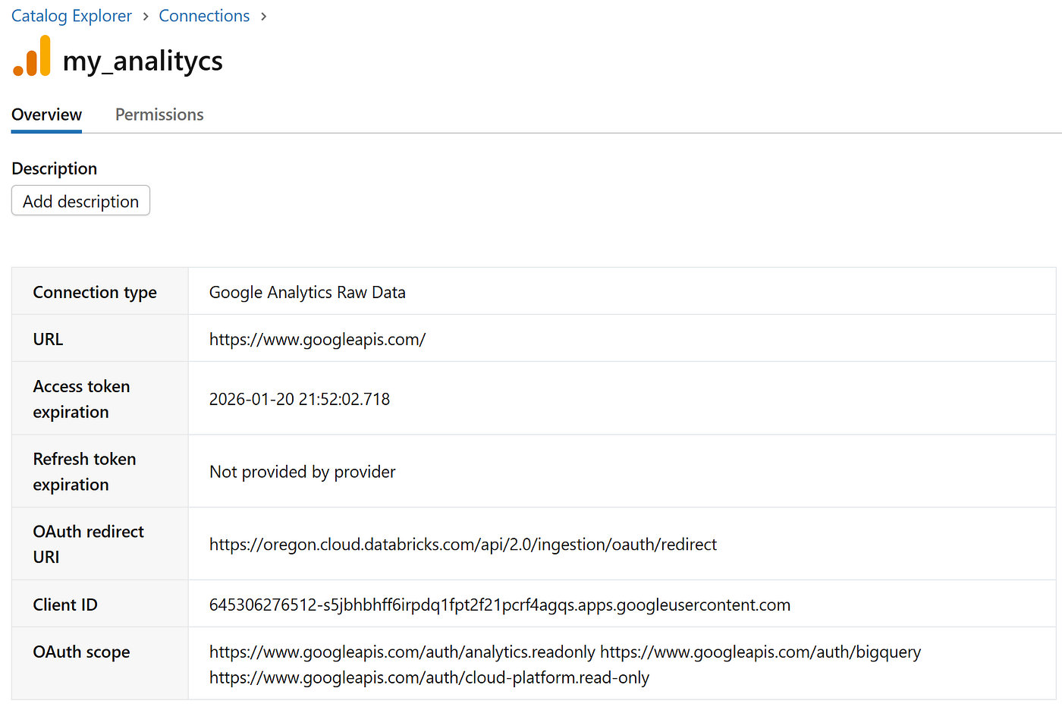The width and height of the screenshot is (1062, 710).
Task: Select the analytics.readonly scope URL
Action: tap(402, 652)
